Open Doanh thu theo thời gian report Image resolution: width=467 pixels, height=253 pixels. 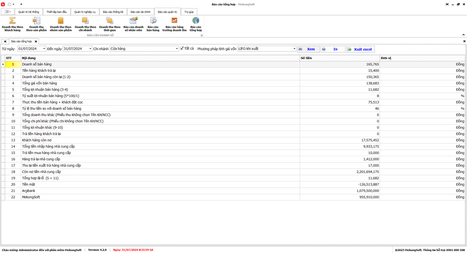click(x=110, y=24)
